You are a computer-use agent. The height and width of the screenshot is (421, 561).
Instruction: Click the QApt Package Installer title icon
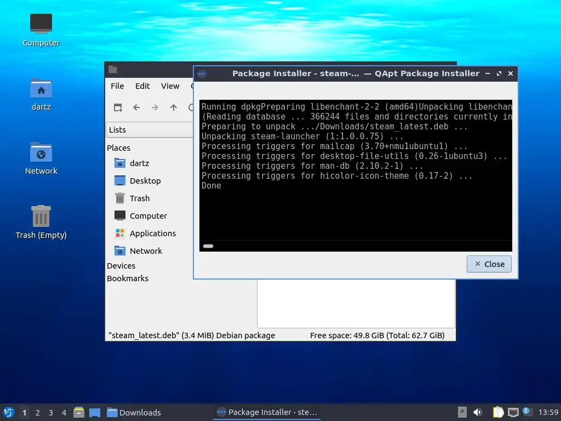[x=202, y=74]
